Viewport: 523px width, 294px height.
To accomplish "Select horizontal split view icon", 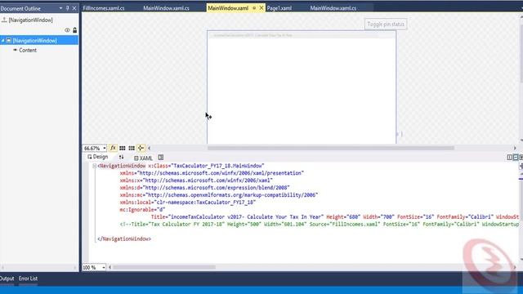I will (x=516, y=157).
